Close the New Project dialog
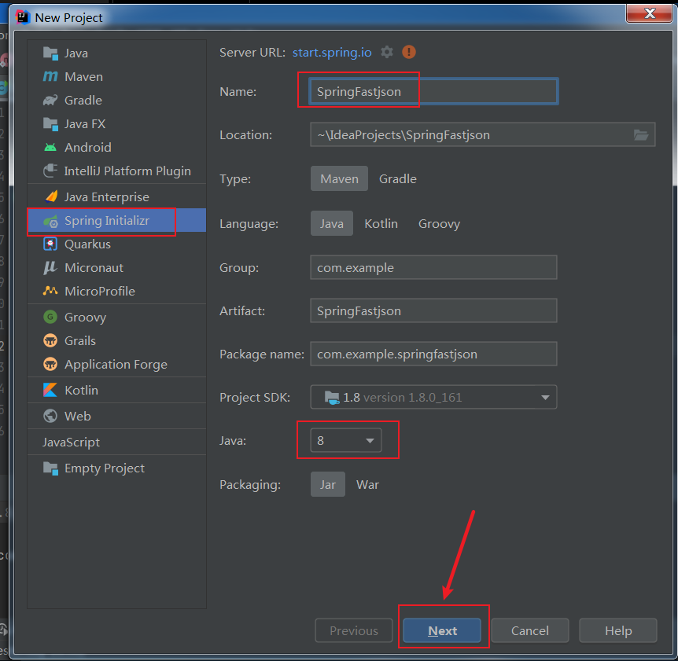Screen dimensions: 678x661 (x=649, y=13)
